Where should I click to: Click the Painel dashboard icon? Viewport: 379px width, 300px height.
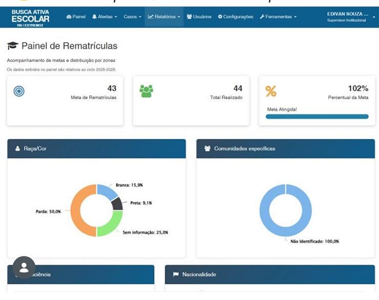(x=69, y=16)
